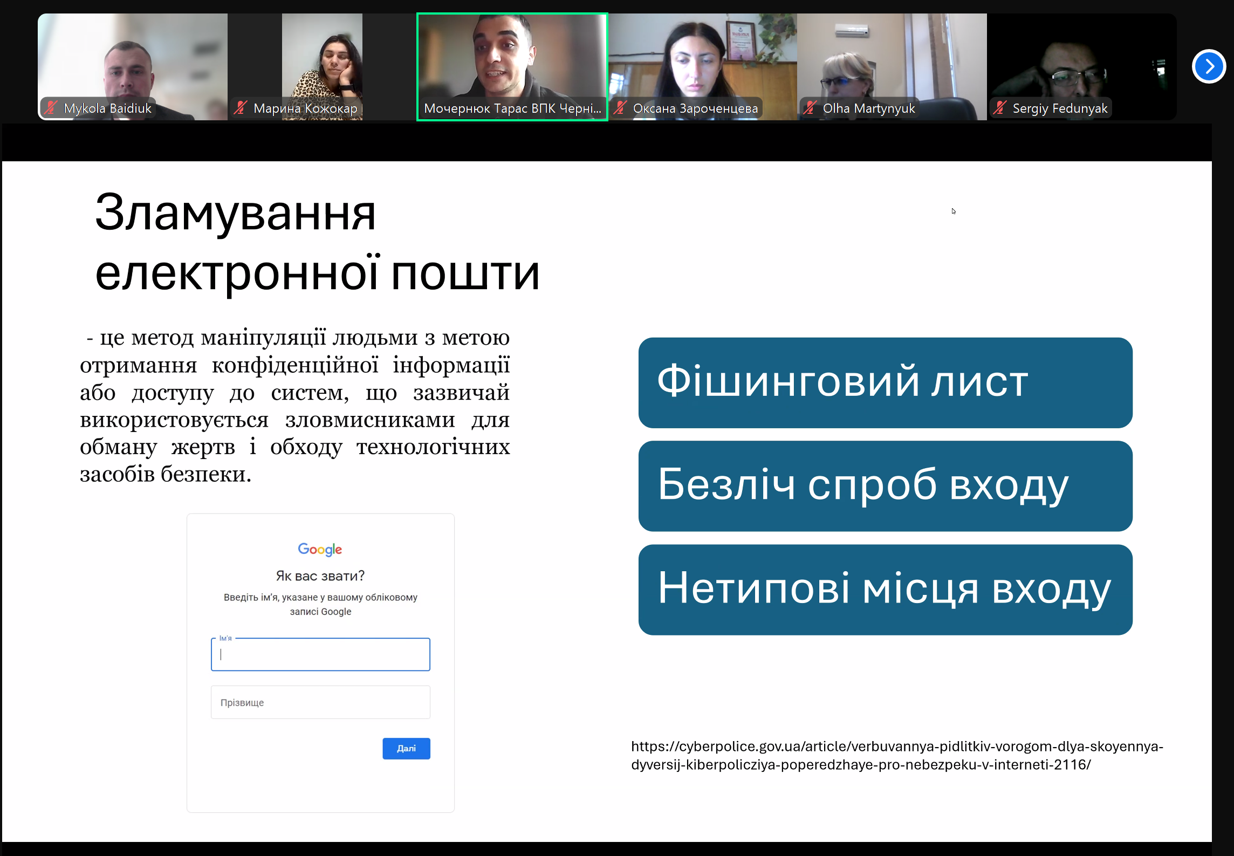Screen dimensions: 1234x856
Task: Click the Марина Кожокар name label
Action: (x=305, y=108)
